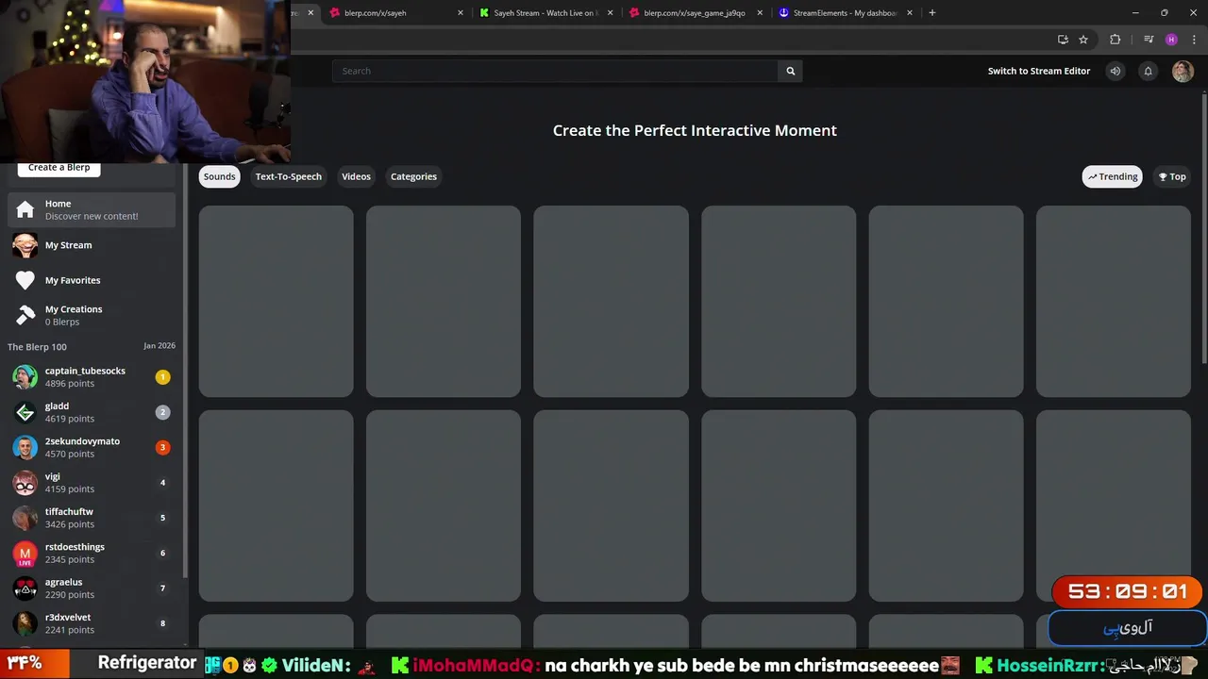Click rstdoesthings username
Image resolution: width=1208 pixels, height=679 pixels.
coord(75,547)
